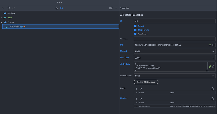Open the Method dropdown showing POST
Viewport: 217px width, 114px height.
pos(175,51)
